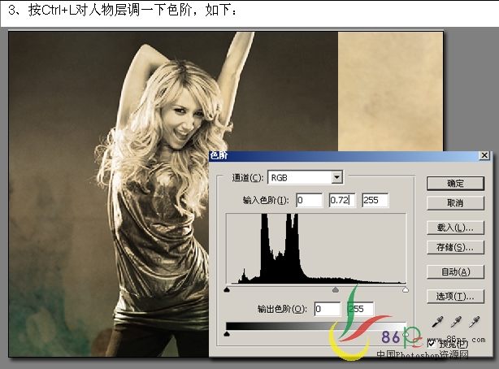Click the Load 载入(L)... button
The height and width of the screenshot is (369, 499).
coord(455,228)
